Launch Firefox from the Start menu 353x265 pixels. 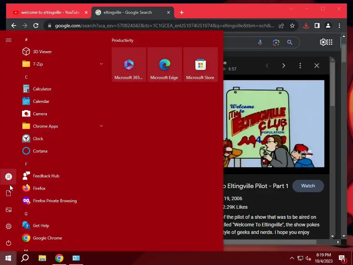point(63,188)
